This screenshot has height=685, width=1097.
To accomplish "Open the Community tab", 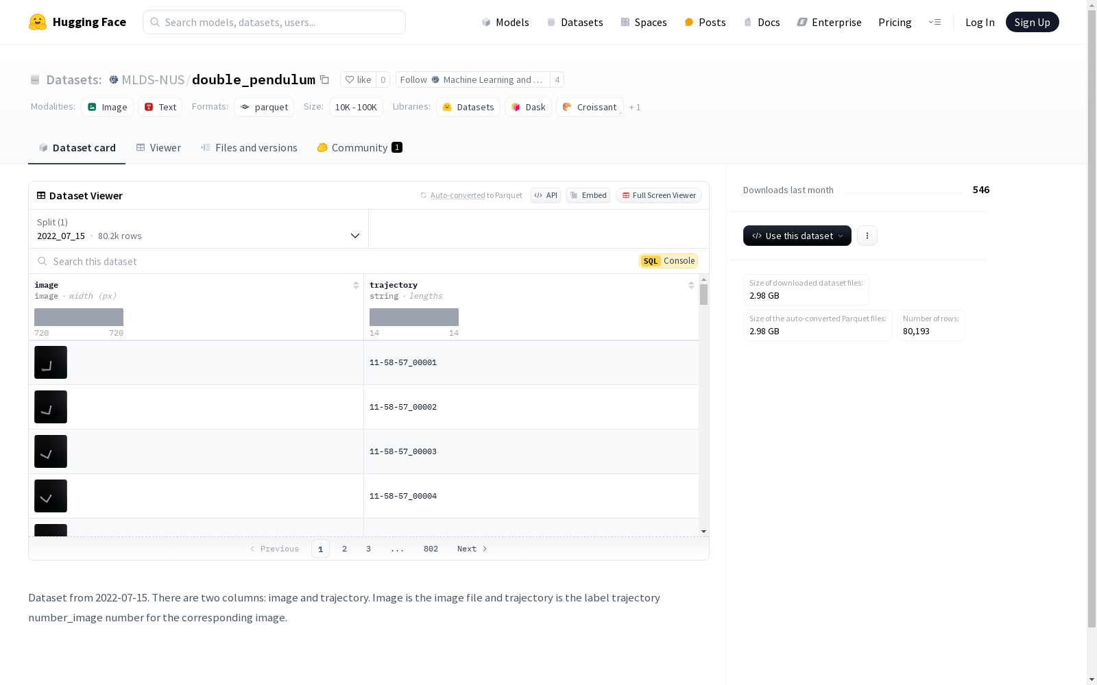I will 359,147.
